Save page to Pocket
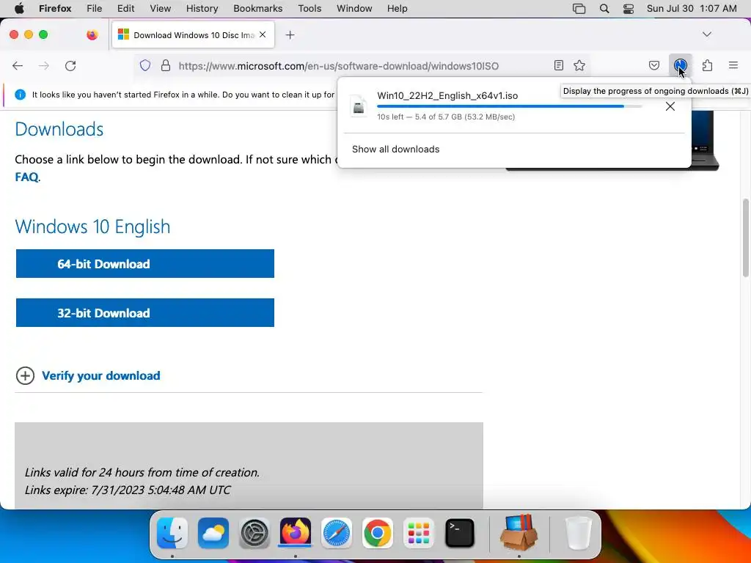 (x=653, y=65)
